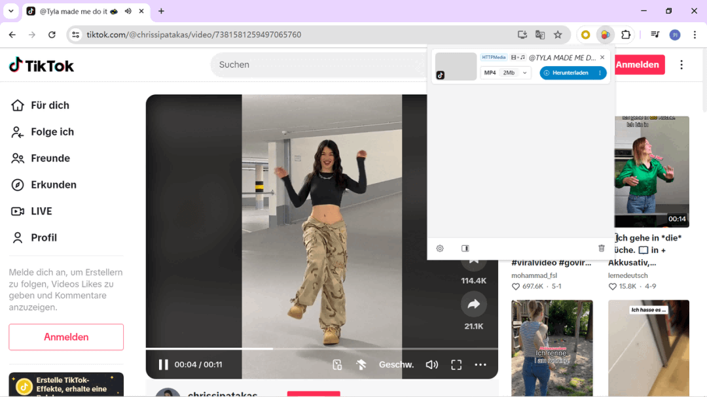The width and height of the screenshot is (707, 397).
Task: Toggle the auto-scroll icon in player
Action: click(361, 364)
